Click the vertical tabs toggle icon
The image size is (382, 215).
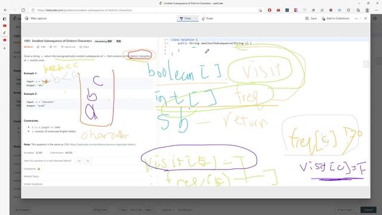click(5, 19)
